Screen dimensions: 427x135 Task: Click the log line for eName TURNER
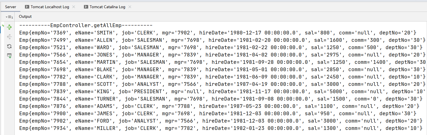(x=221, y=99)
